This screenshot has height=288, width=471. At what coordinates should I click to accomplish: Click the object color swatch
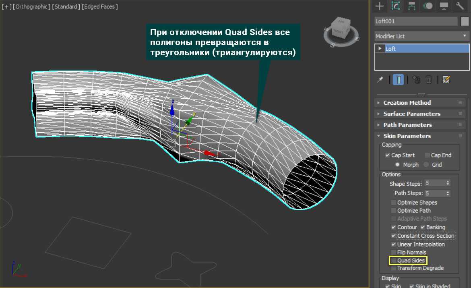(x=465, y=21)
